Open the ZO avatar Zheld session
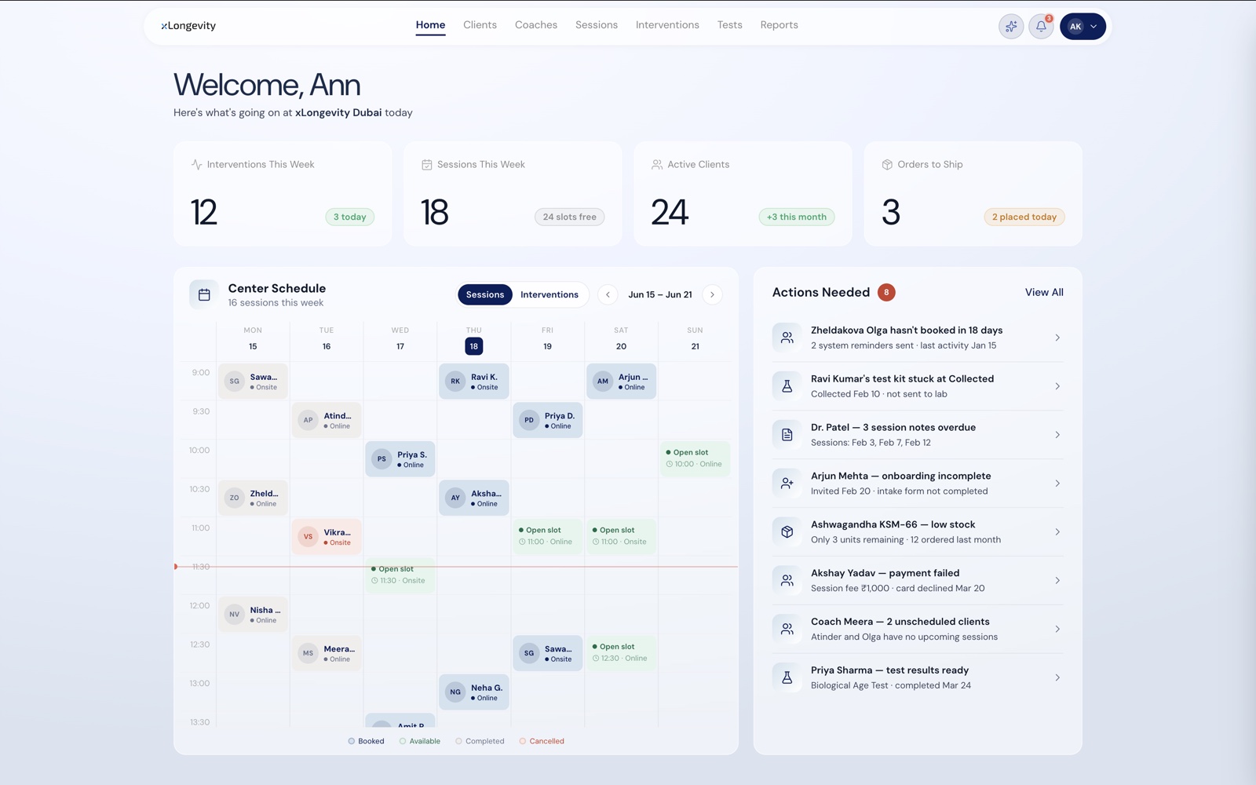The image size is (1256, 785). (x=253, y=498)
